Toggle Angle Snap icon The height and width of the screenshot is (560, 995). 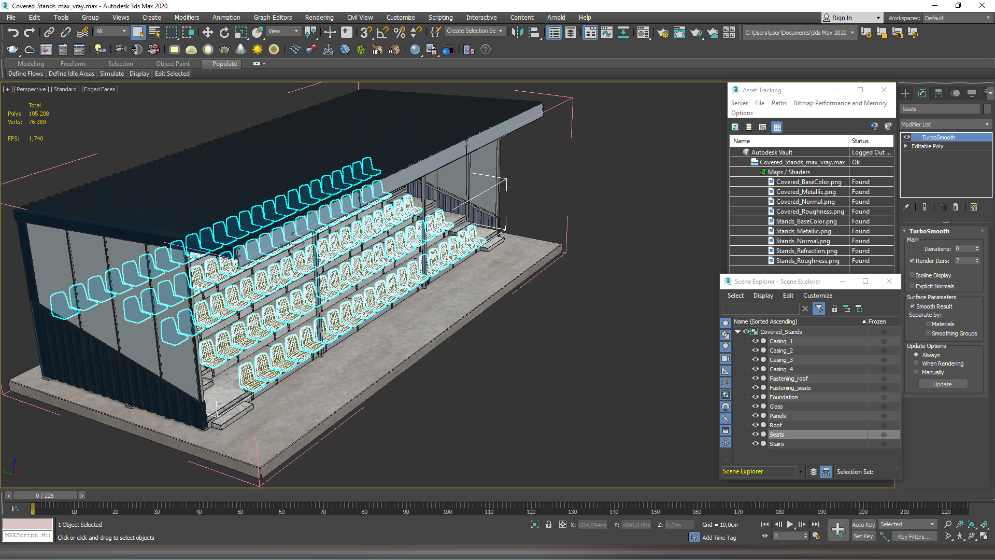coord(382,33)
